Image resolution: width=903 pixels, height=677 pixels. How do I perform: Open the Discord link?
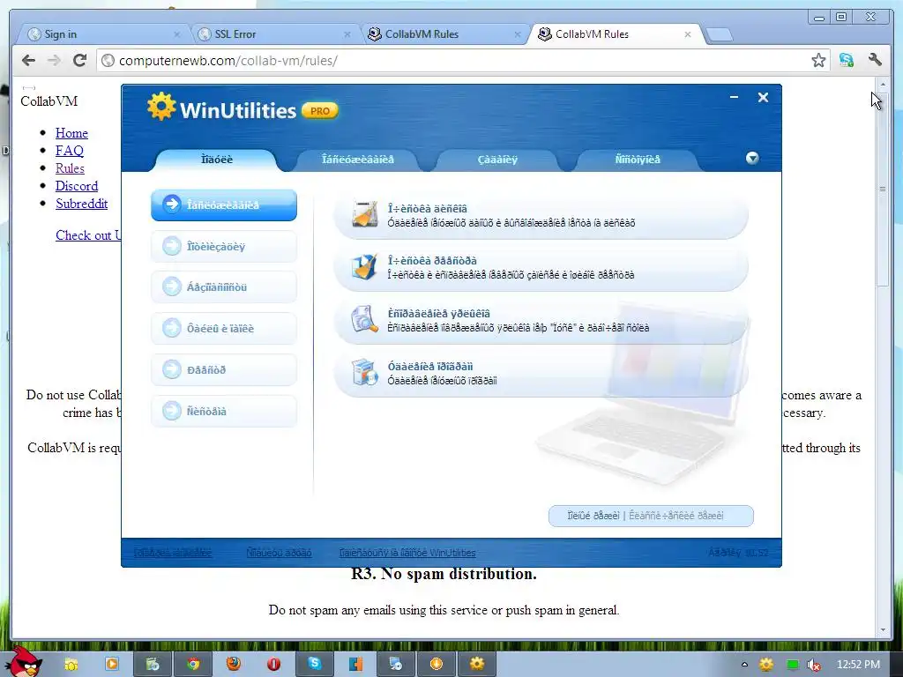[x=77, y=186]
